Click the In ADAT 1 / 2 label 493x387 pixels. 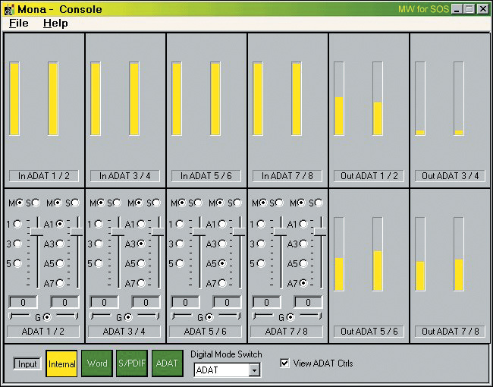(x=44, y=176)
